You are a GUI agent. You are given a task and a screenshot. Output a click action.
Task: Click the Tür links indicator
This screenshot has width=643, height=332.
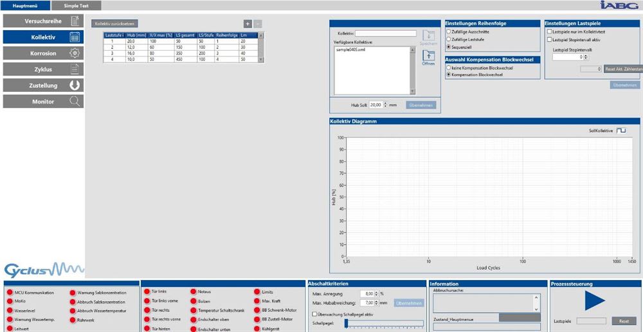(x=147, y=292)
